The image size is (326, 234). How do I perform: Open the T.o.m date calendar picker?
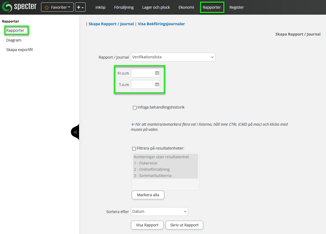point(157,85)
